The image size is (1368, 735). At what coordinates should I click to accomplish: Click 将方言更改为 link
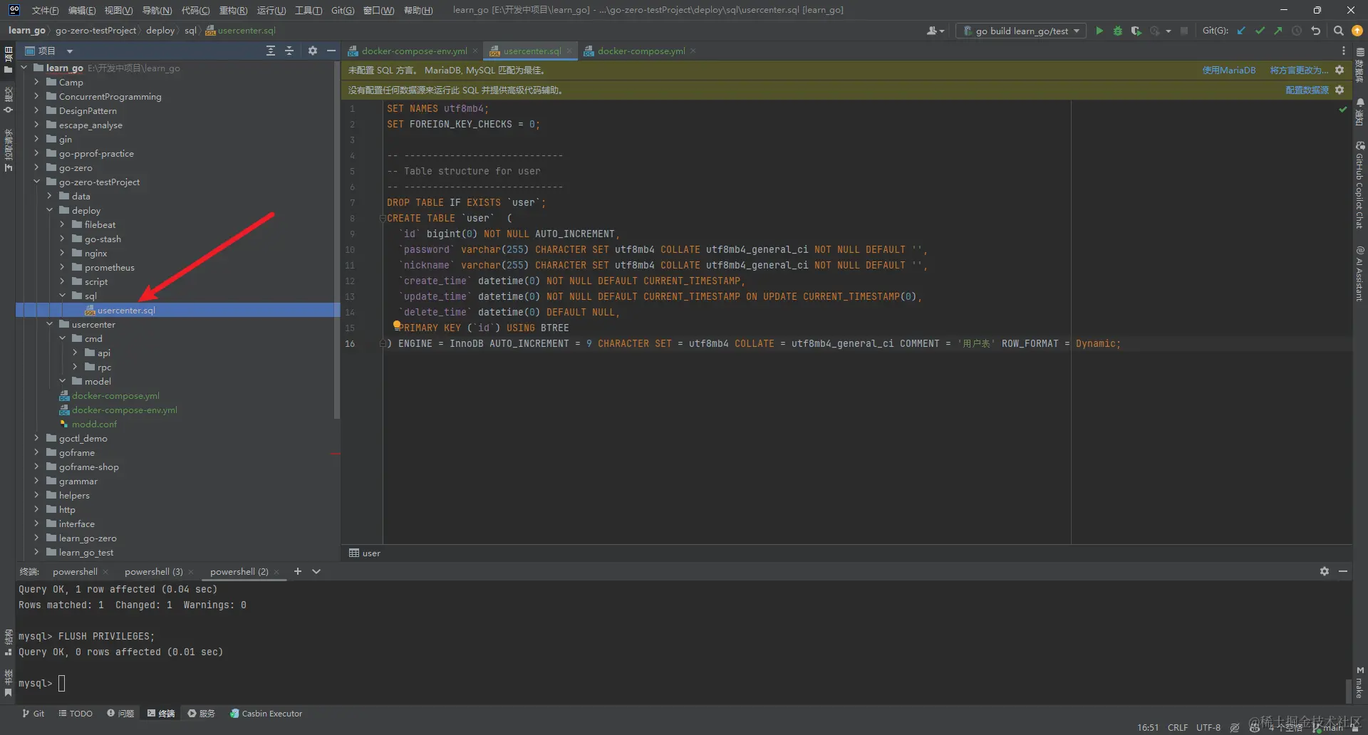1299,70
